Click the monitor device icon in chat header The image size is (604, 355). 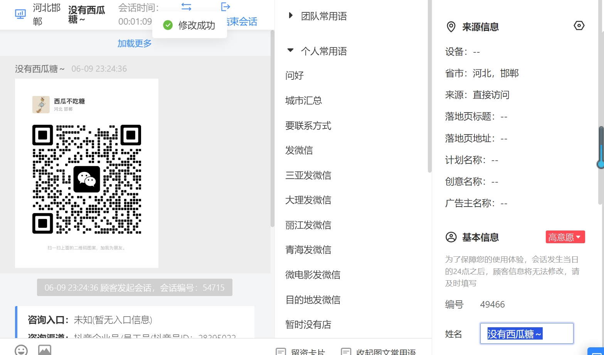20,14
